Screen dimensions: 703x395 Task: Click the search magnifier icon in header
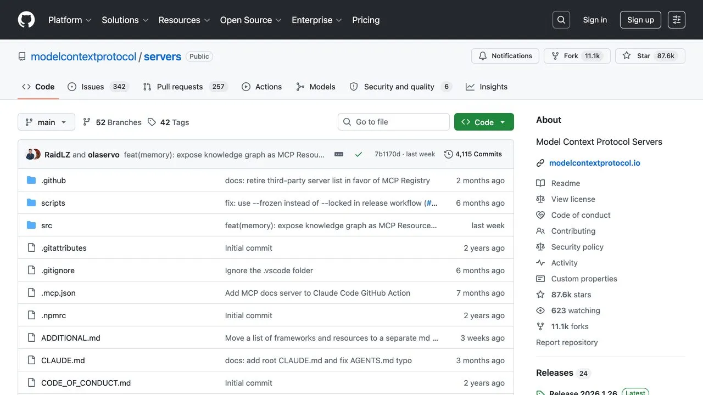pyautogui.click(x=561, y=20)
